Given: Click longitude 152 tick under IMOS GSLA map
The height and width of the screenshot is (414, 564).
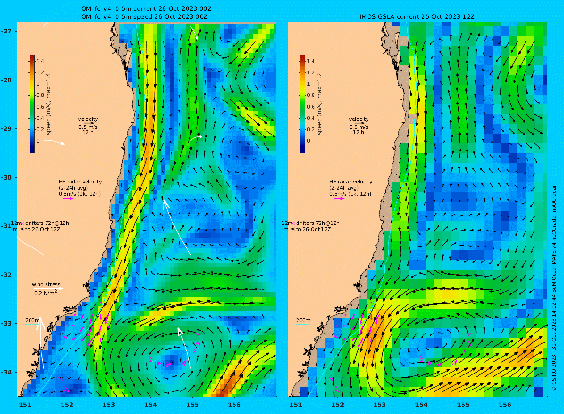Looking at the screenshot, I should 337,405.
